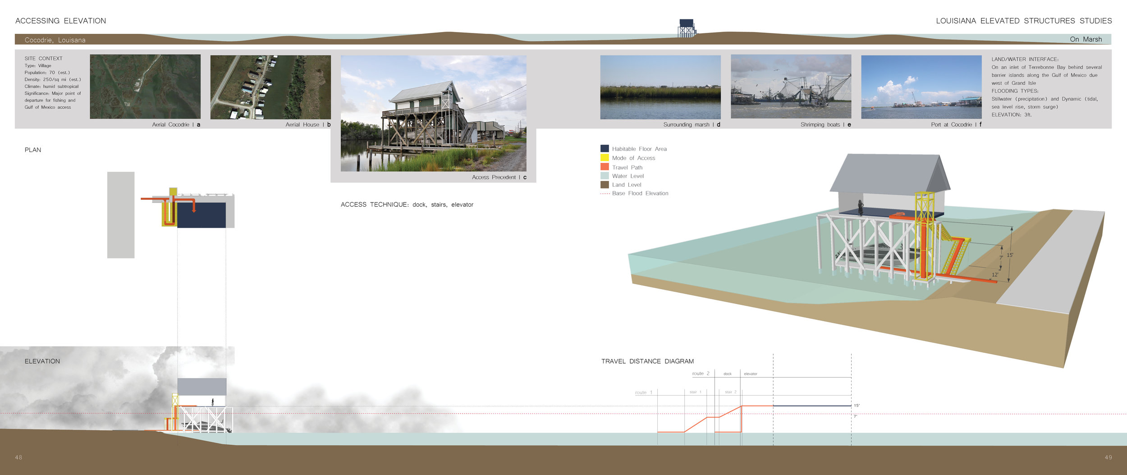The width and height of the screenshot is (1127, 475).
Task: Click the 'Travel Path' legend label
Action: pyautogui.click(x=627, y=167)
